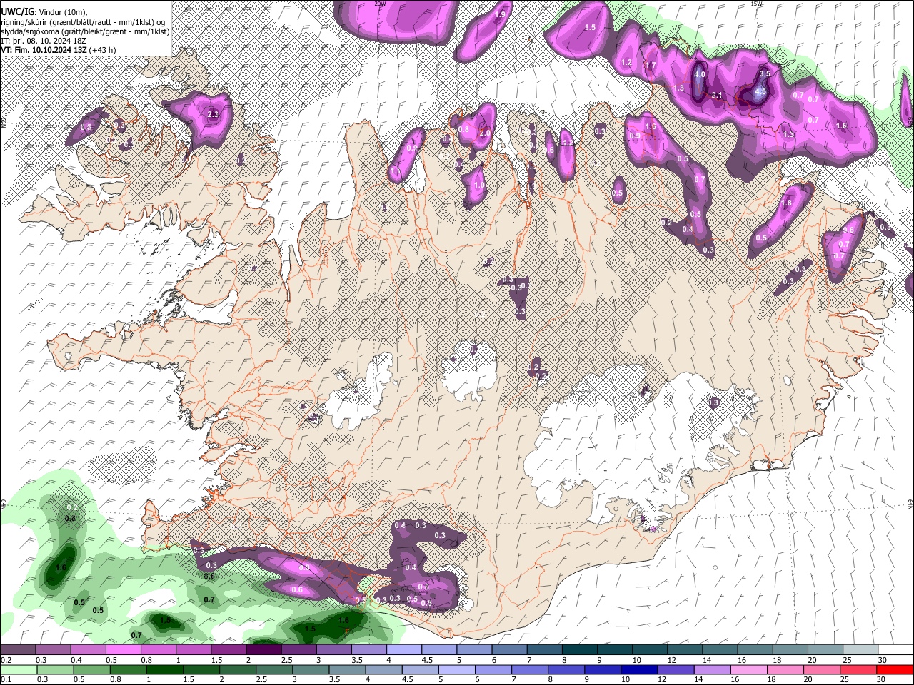Click the valid time 'VT: Fim. 10.10.2024 13Z'
Image resolution: width=914 pixels, height=685 pixels.
(44, 50)
